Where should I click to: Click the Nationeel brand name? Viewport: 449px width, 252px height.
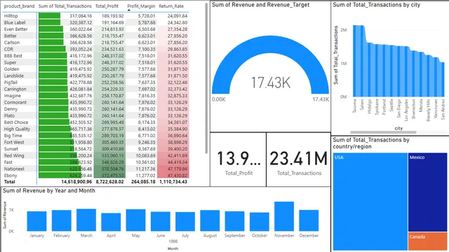(x=14, y=169)
